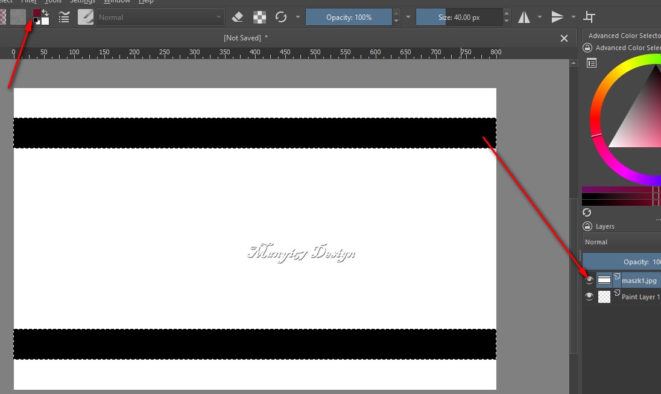Toggle horizontal mirror tool
The image size is (661, 394).
[x=524, y=17]
